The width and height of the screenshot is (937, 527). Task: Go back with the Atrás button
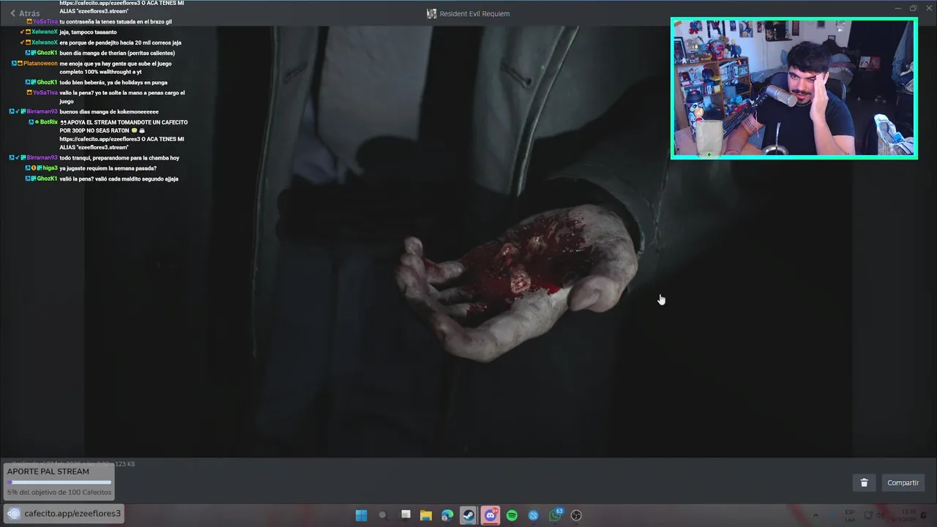click(25, 13)
